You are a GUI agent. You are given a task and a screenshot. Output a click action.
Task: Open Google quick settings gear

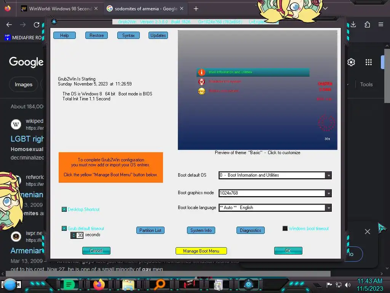[x=351, y=62]
